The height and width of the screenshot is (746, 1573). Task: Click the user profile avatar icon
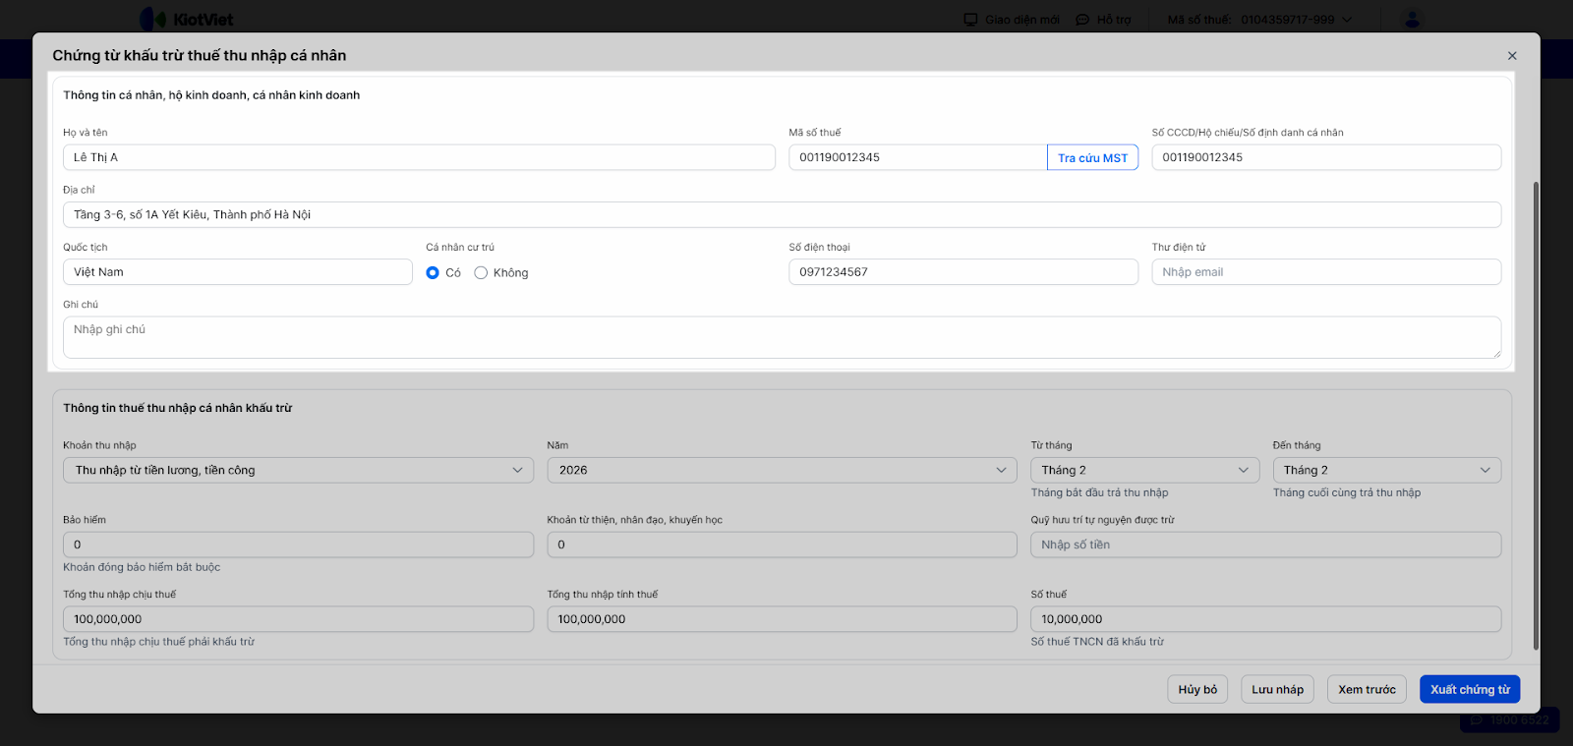click(1412, 19)
